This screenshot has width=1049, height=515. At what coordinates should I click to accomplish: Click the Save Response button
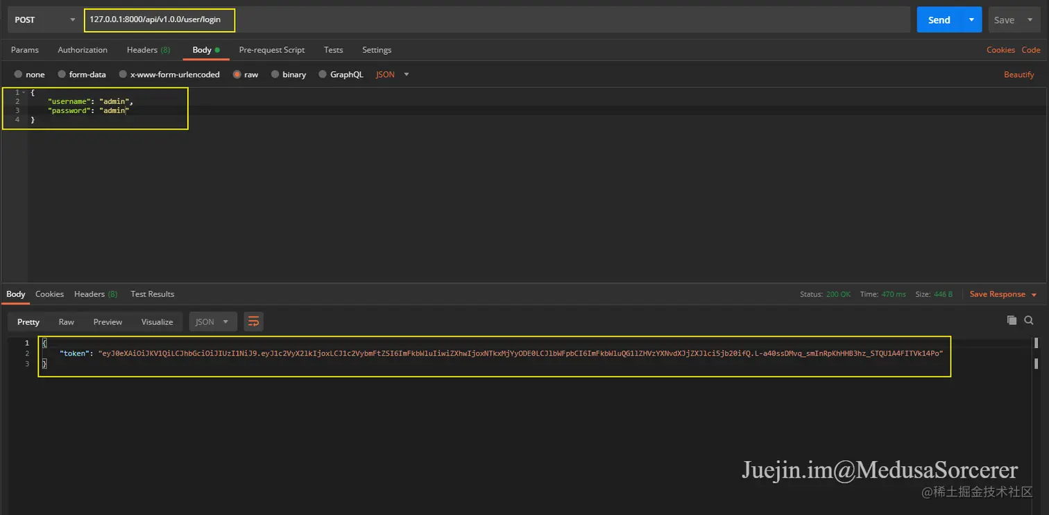click(x=997, y=295)
